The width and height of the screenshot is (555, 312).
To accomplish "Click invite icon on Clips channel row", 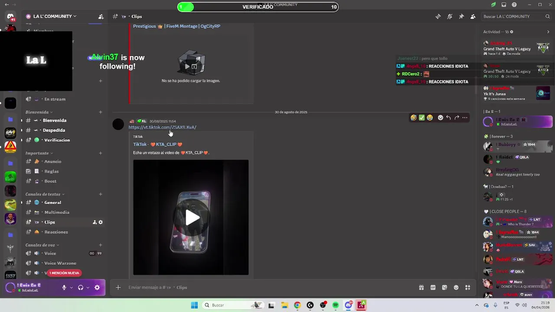I will click(95, 222).
